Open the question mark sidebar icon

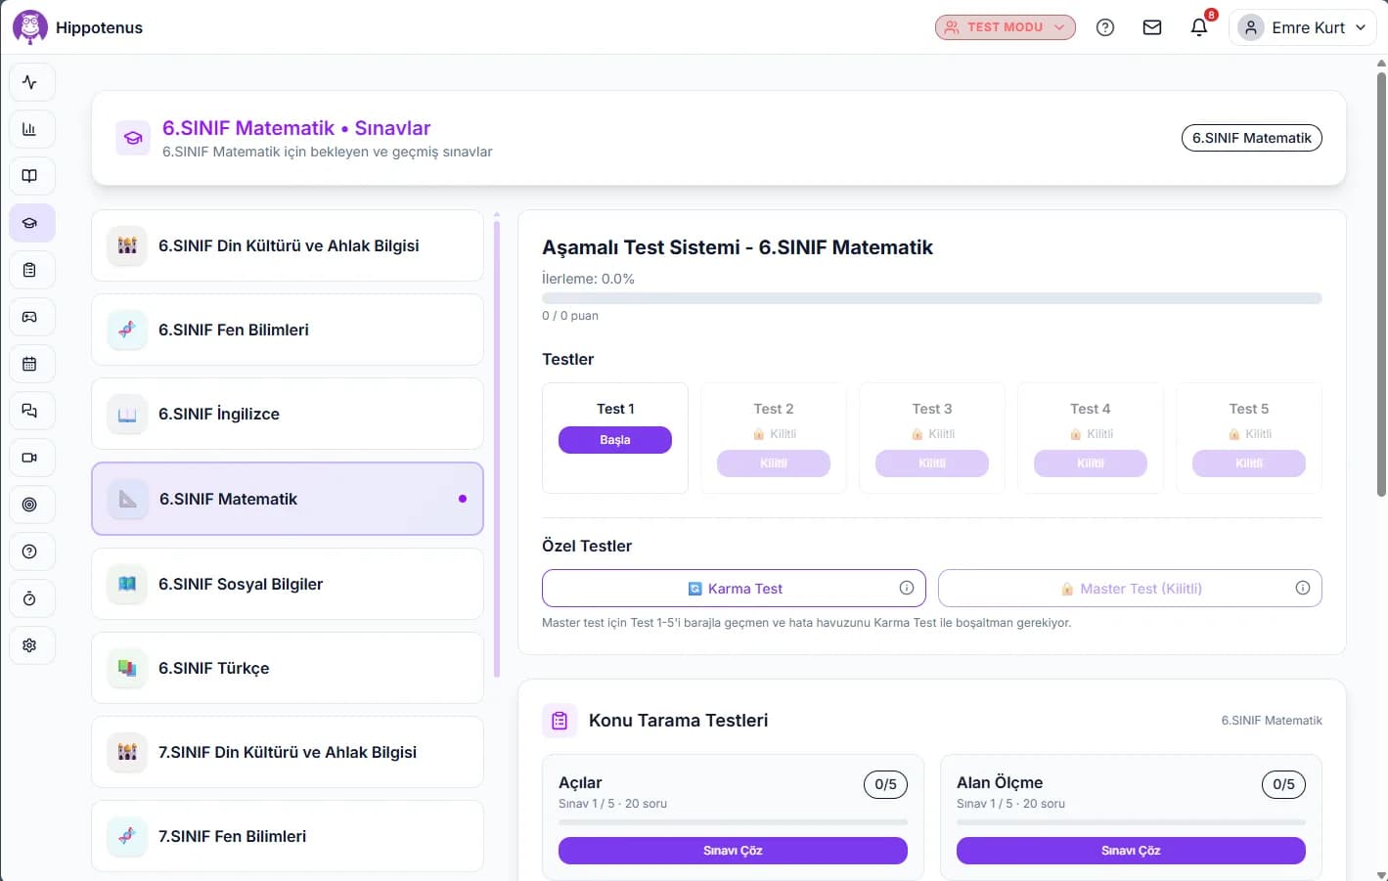coord(29,551)
